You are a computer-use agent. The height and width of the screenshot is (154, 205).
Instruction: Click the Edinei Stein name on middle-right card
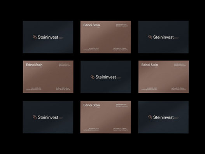tap(149, 65)
